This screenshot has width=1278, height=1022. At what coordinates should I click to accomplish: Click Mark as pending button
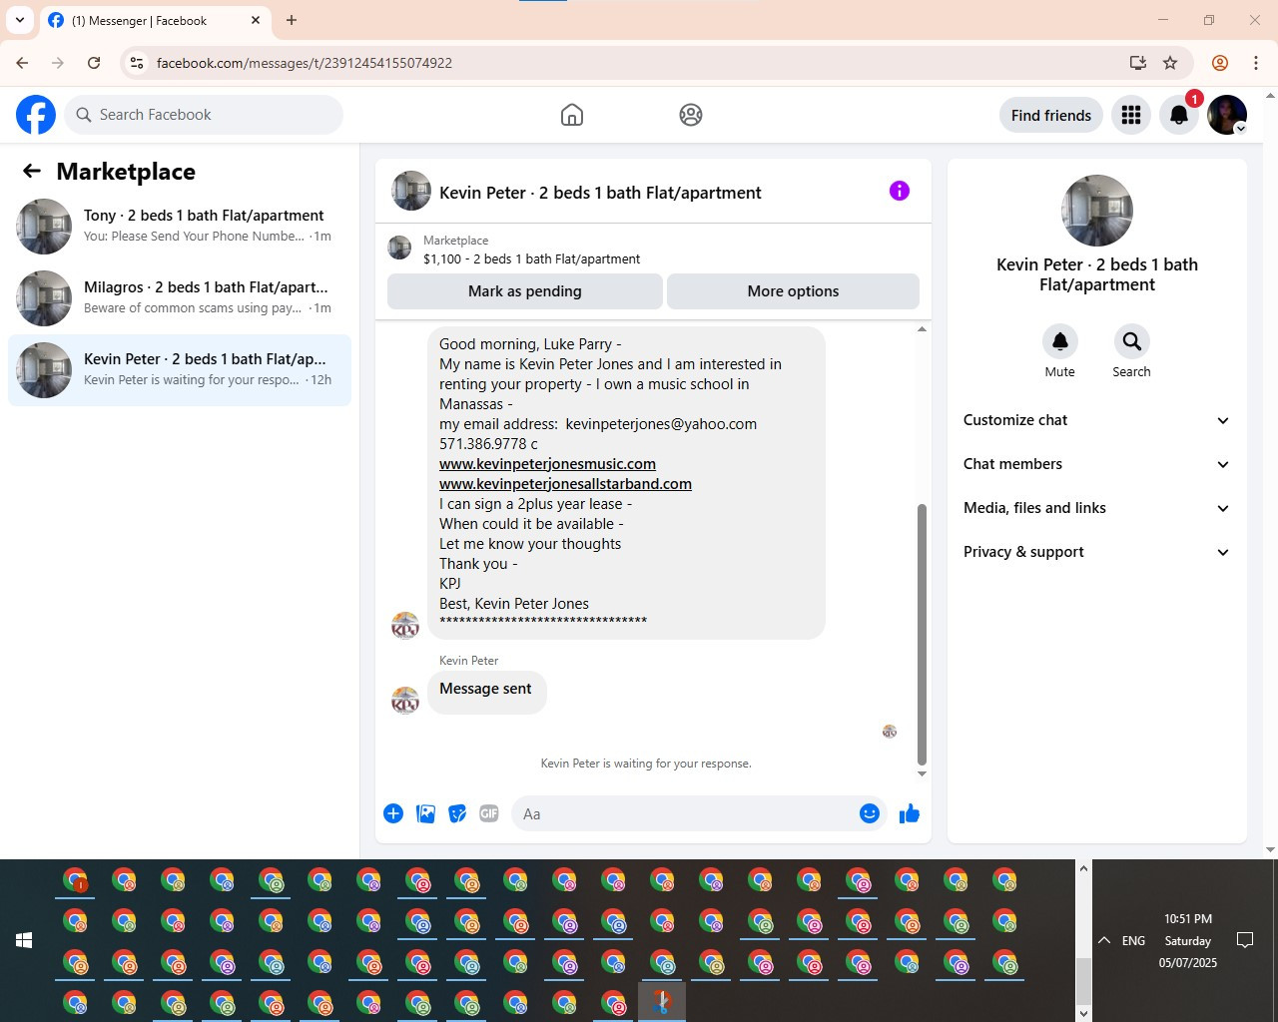point(525,291)
